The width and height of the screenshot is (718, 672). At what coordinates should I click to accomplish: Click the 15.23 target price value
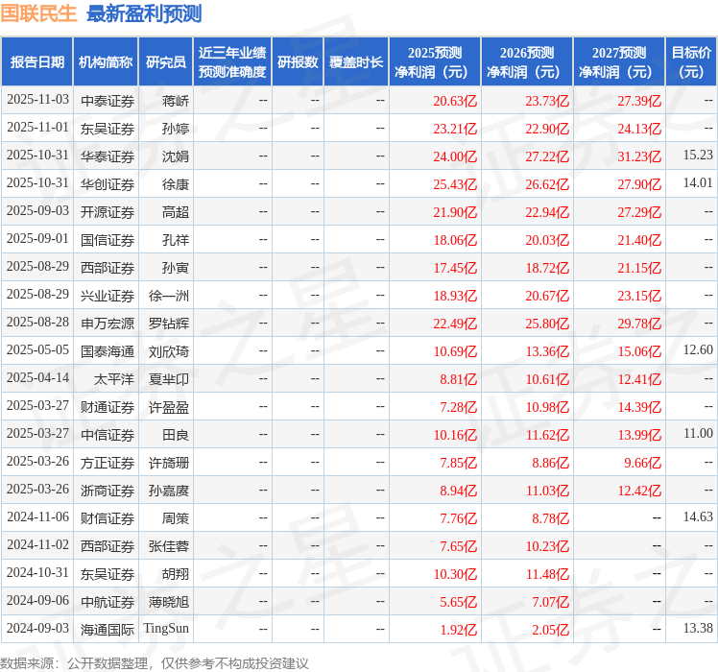[x=698, y=156]
